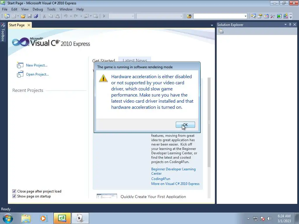299x224 pixels.
Task: Click the Undo arrow toolbar icon
Action: click(x=66, y=16)
